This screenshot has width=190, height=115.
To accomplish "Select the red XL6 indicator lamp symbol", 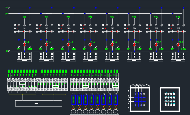I will pos(134,45).
